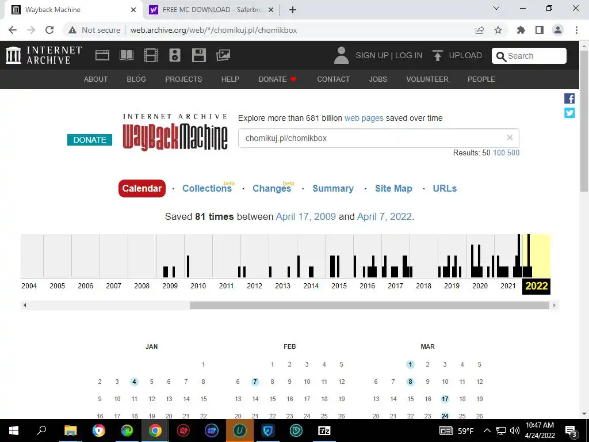Click the teal DONATE button
Viewport: 589px width, 442px height.
point(89,140)
